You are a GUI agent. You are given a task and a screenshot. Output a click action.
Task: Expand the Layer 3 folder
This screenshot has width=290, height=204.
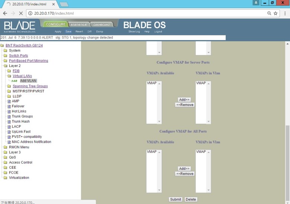tap(5, 152)
